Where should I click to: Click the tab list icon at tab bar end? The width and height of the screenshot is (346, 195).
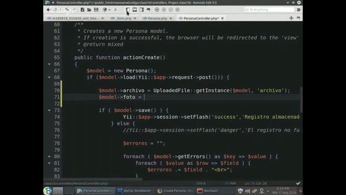point(298,18)
